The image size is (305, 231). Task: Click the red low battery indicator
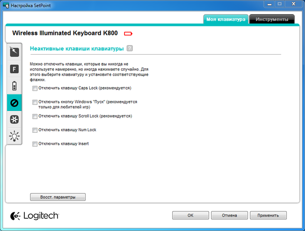point(128,33)
